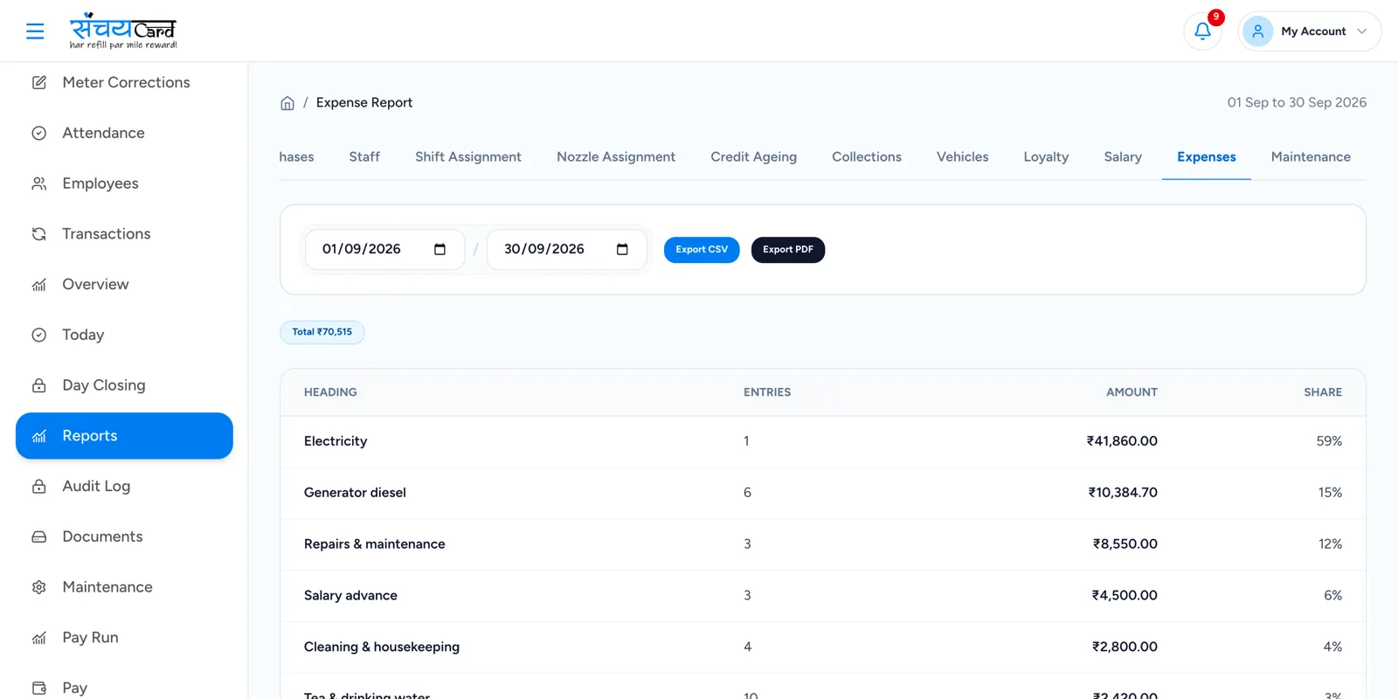Click the Employees people icon
The image size is (1398, 699).
pyautogui.click(x=39, y=183)
